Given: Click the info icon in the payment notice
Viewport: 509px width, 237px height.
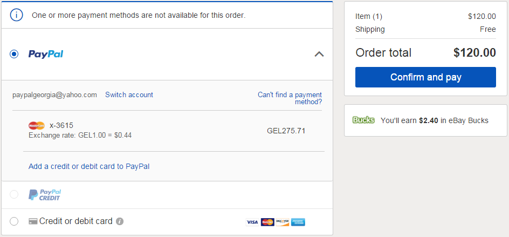Looking at the screenshot, I should [17, 15].
